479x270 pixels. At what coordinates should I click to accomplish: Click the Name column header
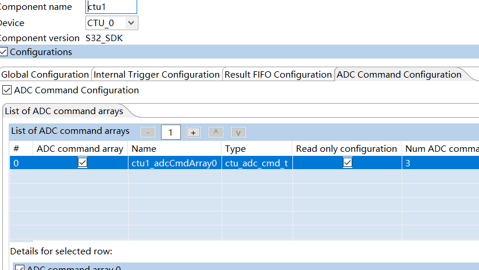coord(174,149)
